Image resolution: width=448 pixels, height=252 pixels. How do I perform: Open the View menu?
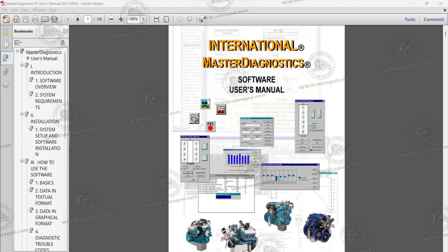[x=24, y=10]
